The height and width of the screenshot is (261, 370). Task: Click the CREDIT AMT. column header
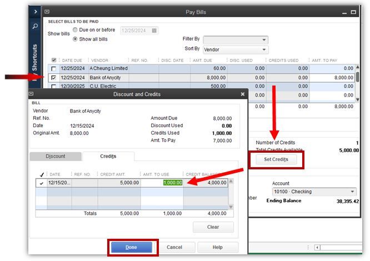coord(113,174)
